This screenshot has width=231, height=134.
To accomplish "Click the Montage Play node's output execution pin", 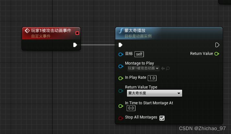I will 217,45.
